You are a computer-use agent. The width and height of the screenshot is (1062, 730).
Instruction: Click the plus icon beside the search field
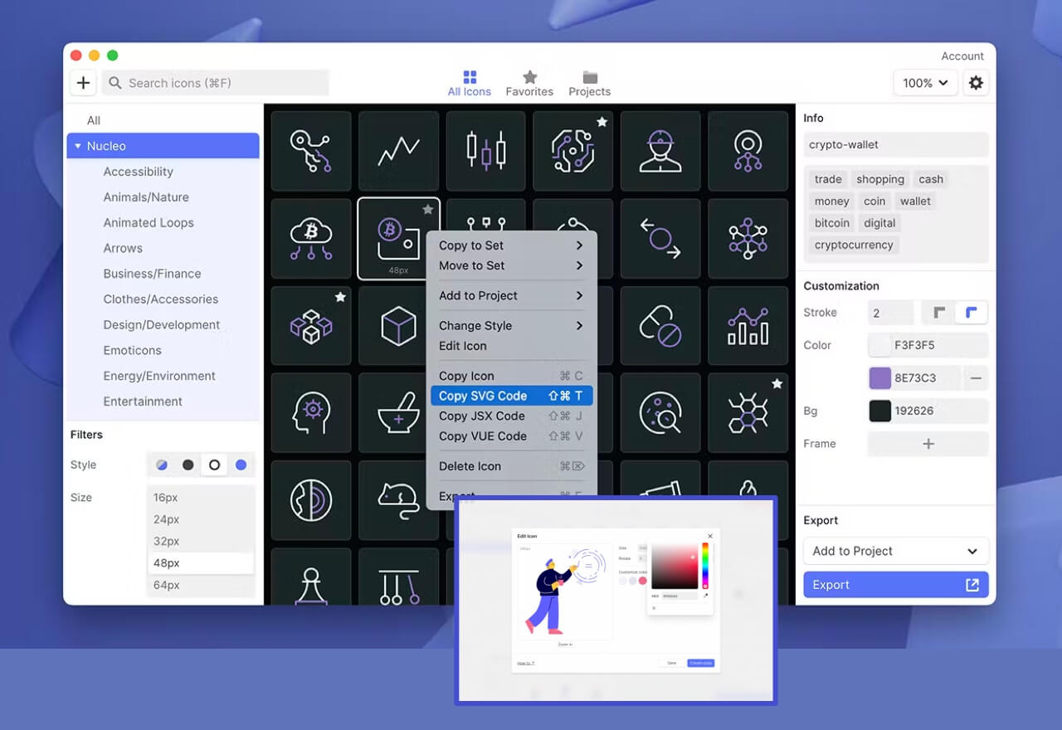click(x=83, y=83)
